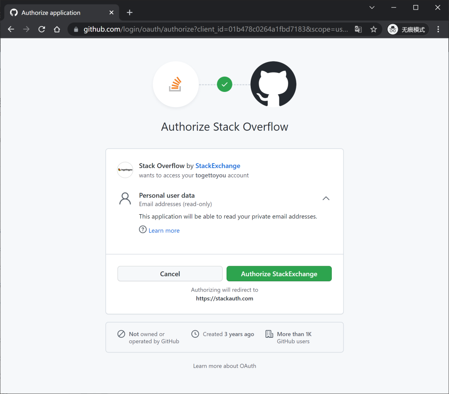This screenshot has height=394, width=449.
Task: Open the incognito mode profile indicator
Action: click(407, 29)
